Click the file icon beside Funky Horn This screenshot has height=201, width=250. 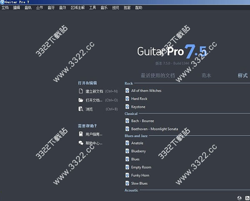pos(127,175)
